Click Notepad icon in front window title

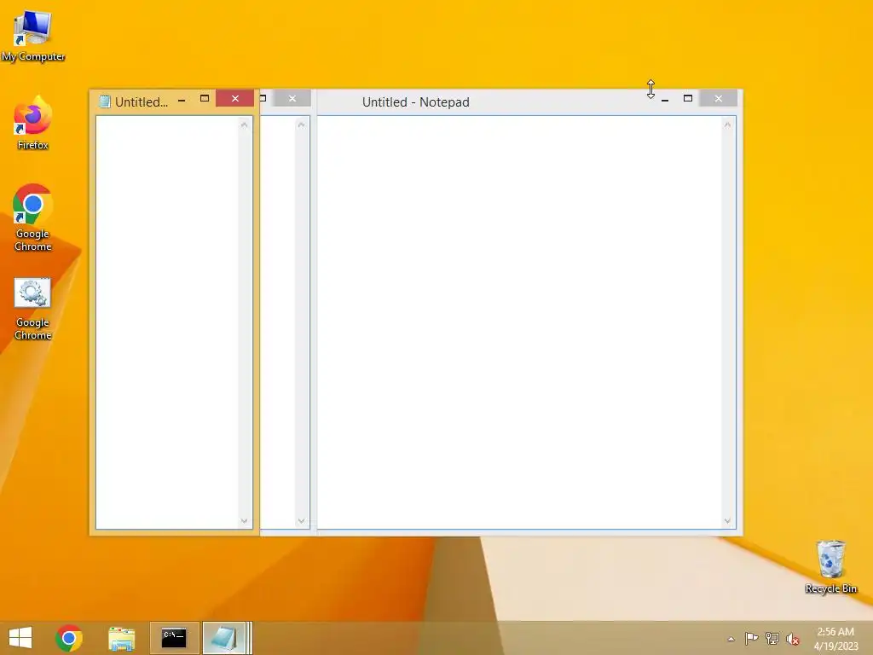point(104,101)
